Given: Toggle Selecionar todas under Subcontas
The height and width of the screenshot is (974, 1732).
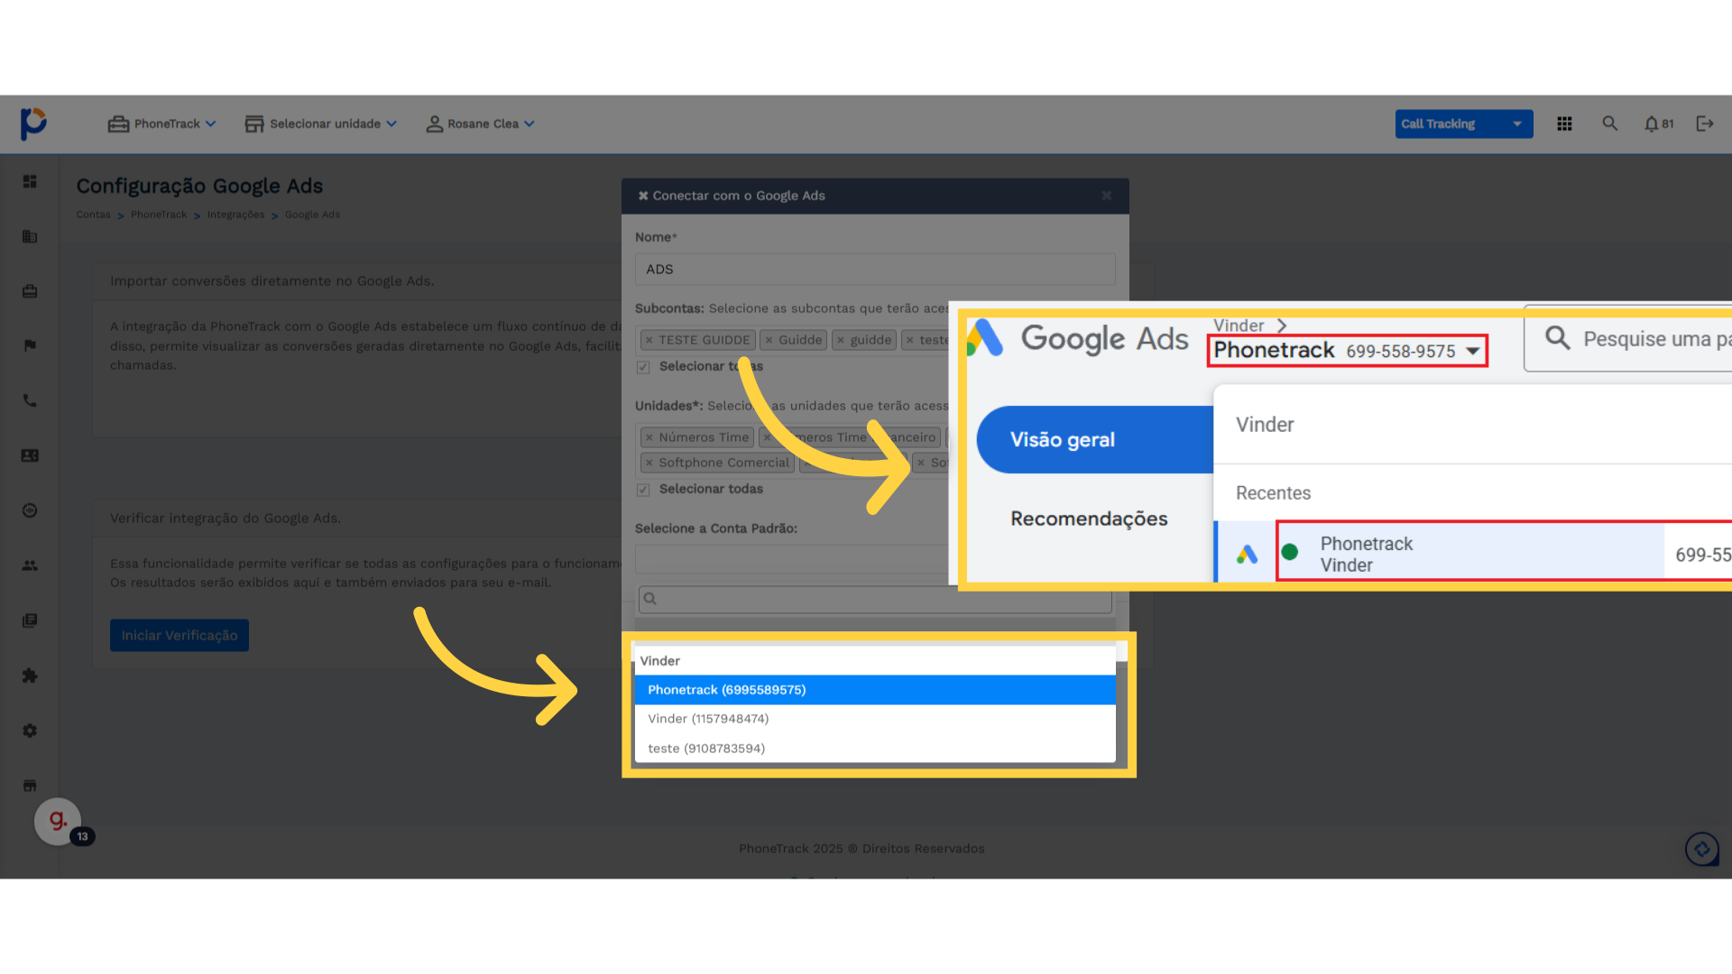Looking at the screenshot, I should [643, 367].
